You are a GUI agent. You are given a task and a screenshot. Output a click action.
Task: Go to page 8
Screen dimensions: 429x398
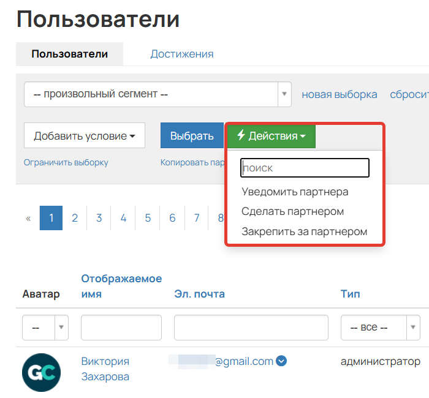click(221, 218)
